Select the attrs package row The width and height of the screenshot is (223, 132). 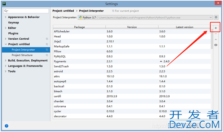point(132,76)
